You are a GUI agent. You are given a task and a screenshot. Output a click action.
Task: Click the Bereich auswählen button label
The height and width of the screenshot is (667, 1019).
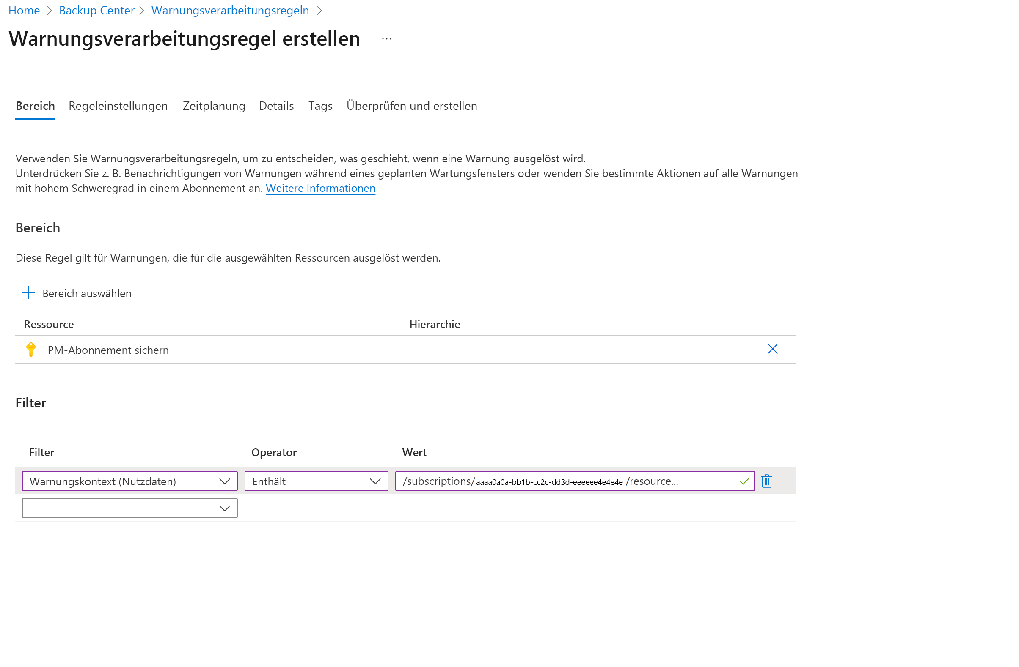(x=87, y=293)
